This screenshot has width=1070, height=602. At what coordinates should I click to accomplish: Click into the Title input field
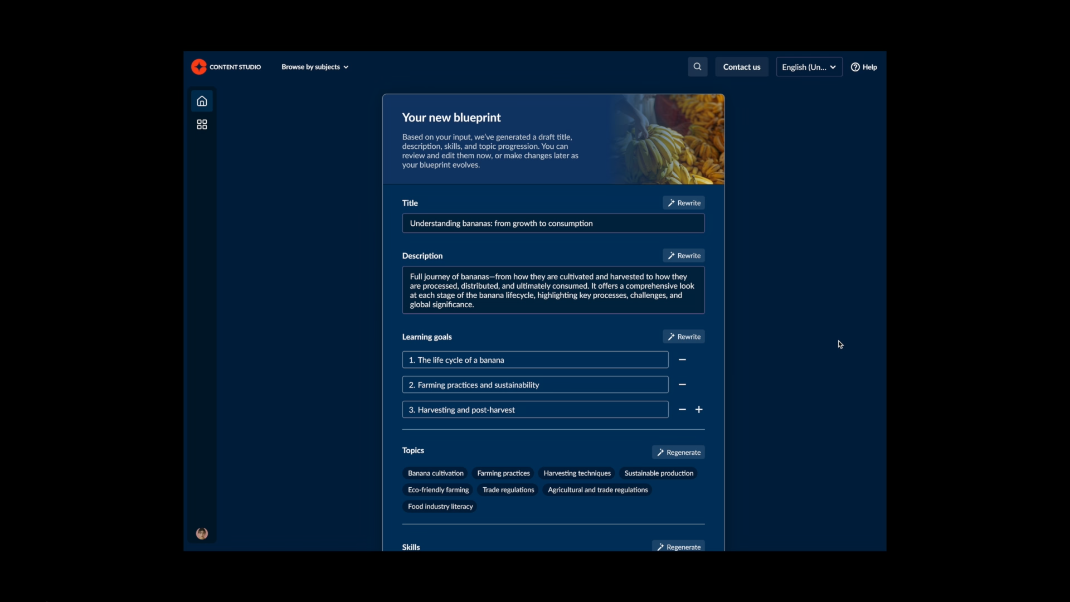pos(553,224)
